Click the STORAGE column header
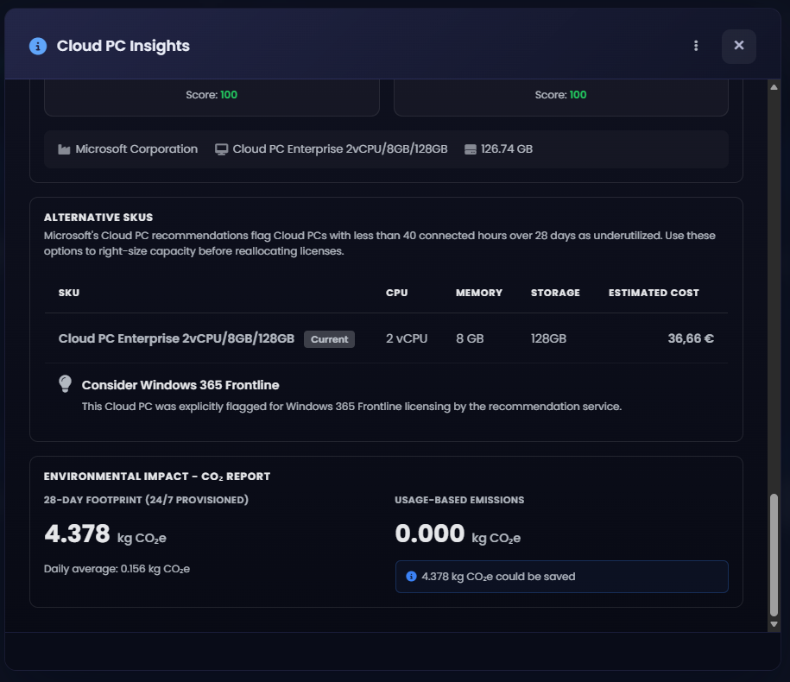 click(555, 293)
